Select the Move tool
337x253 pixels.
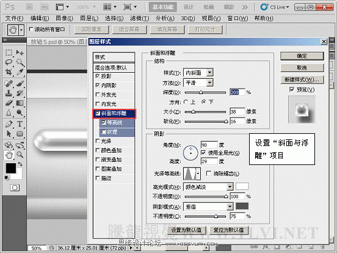(x=20, y=53)
